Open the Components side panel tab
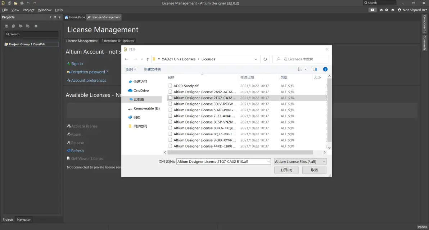The height and width of the screenshot is (230, 429). click(425, 24)
